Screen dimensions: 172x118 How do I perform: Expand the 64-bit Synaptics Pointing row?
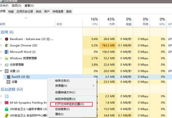(1, 103)
